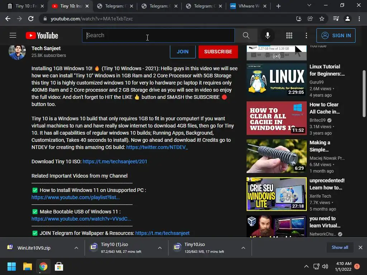Viewport: 367px width, 275px height.
Task: Click the Windows Start button
Action: tap(11, 266)
